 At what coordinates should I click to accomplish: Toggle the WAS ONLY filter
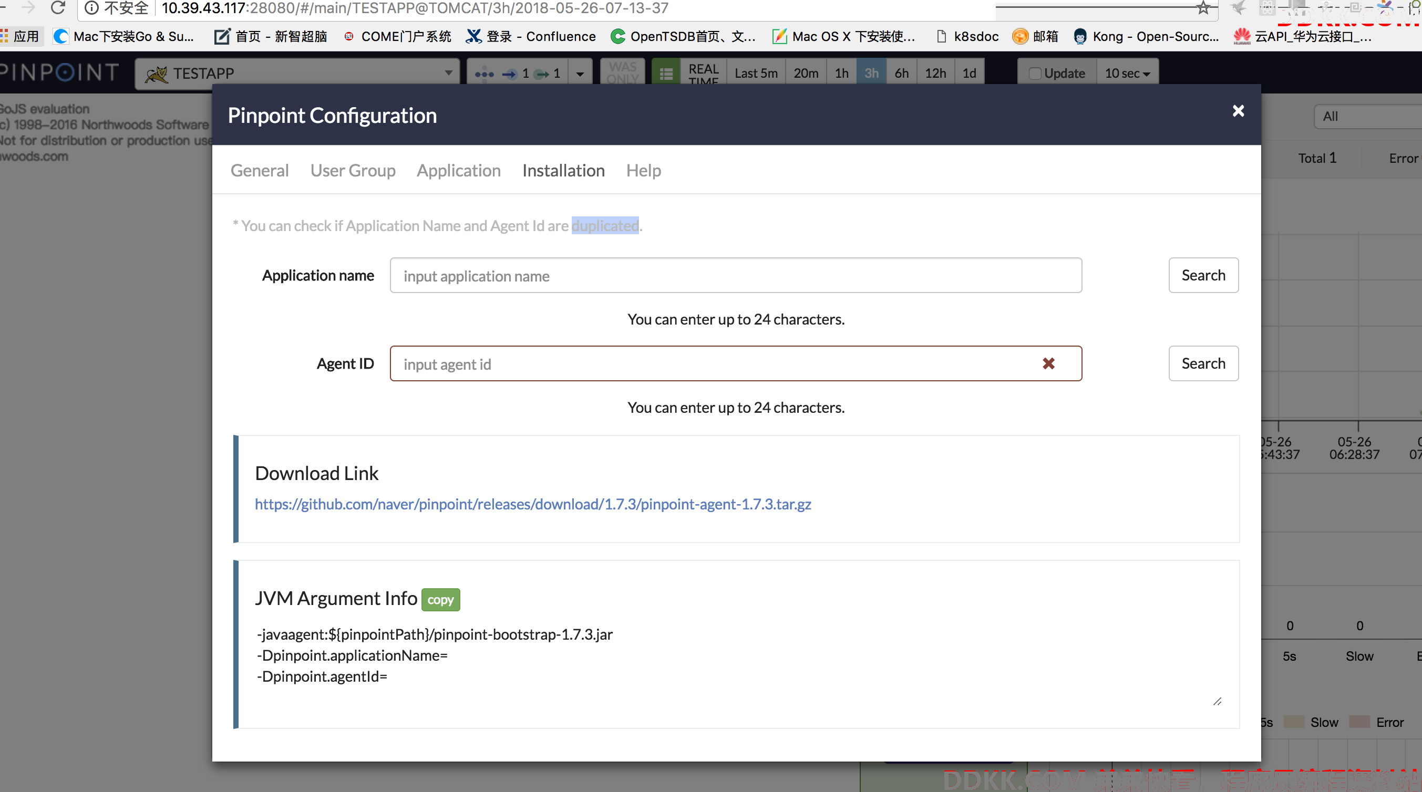coord(623,73)
